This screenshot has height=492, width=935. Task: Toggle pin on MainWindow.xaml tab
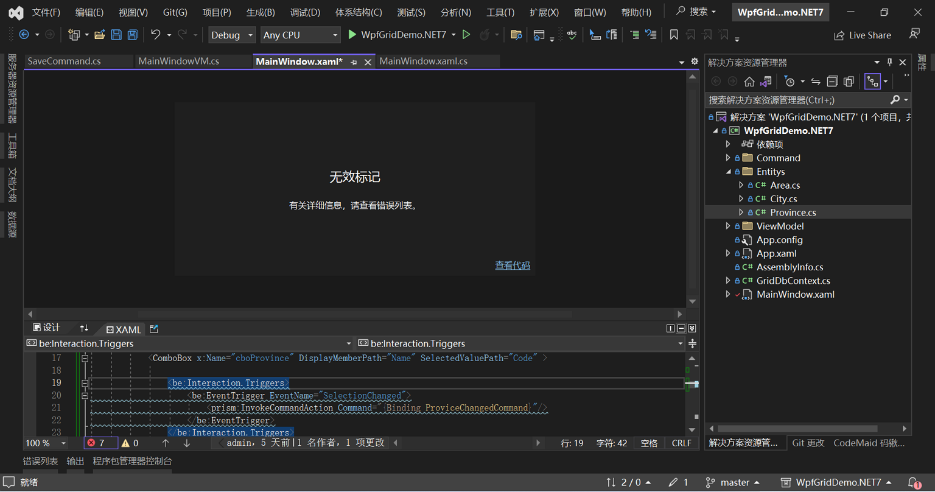point(354,62)
